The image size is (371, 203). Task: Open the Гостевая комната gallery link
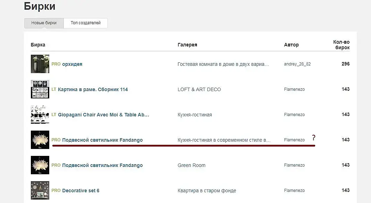223,64
